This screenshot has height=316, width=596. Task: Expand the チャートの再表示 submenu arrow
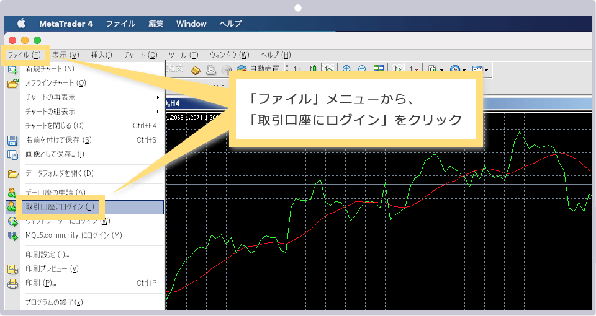tap(158, 98)
